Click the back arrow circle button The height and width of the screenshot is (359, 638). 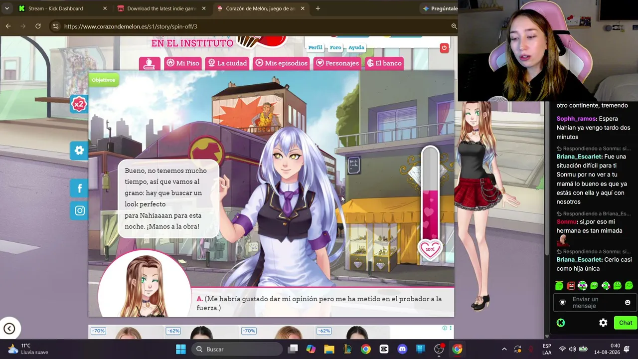pyautogui.click(x=9, y=328)
